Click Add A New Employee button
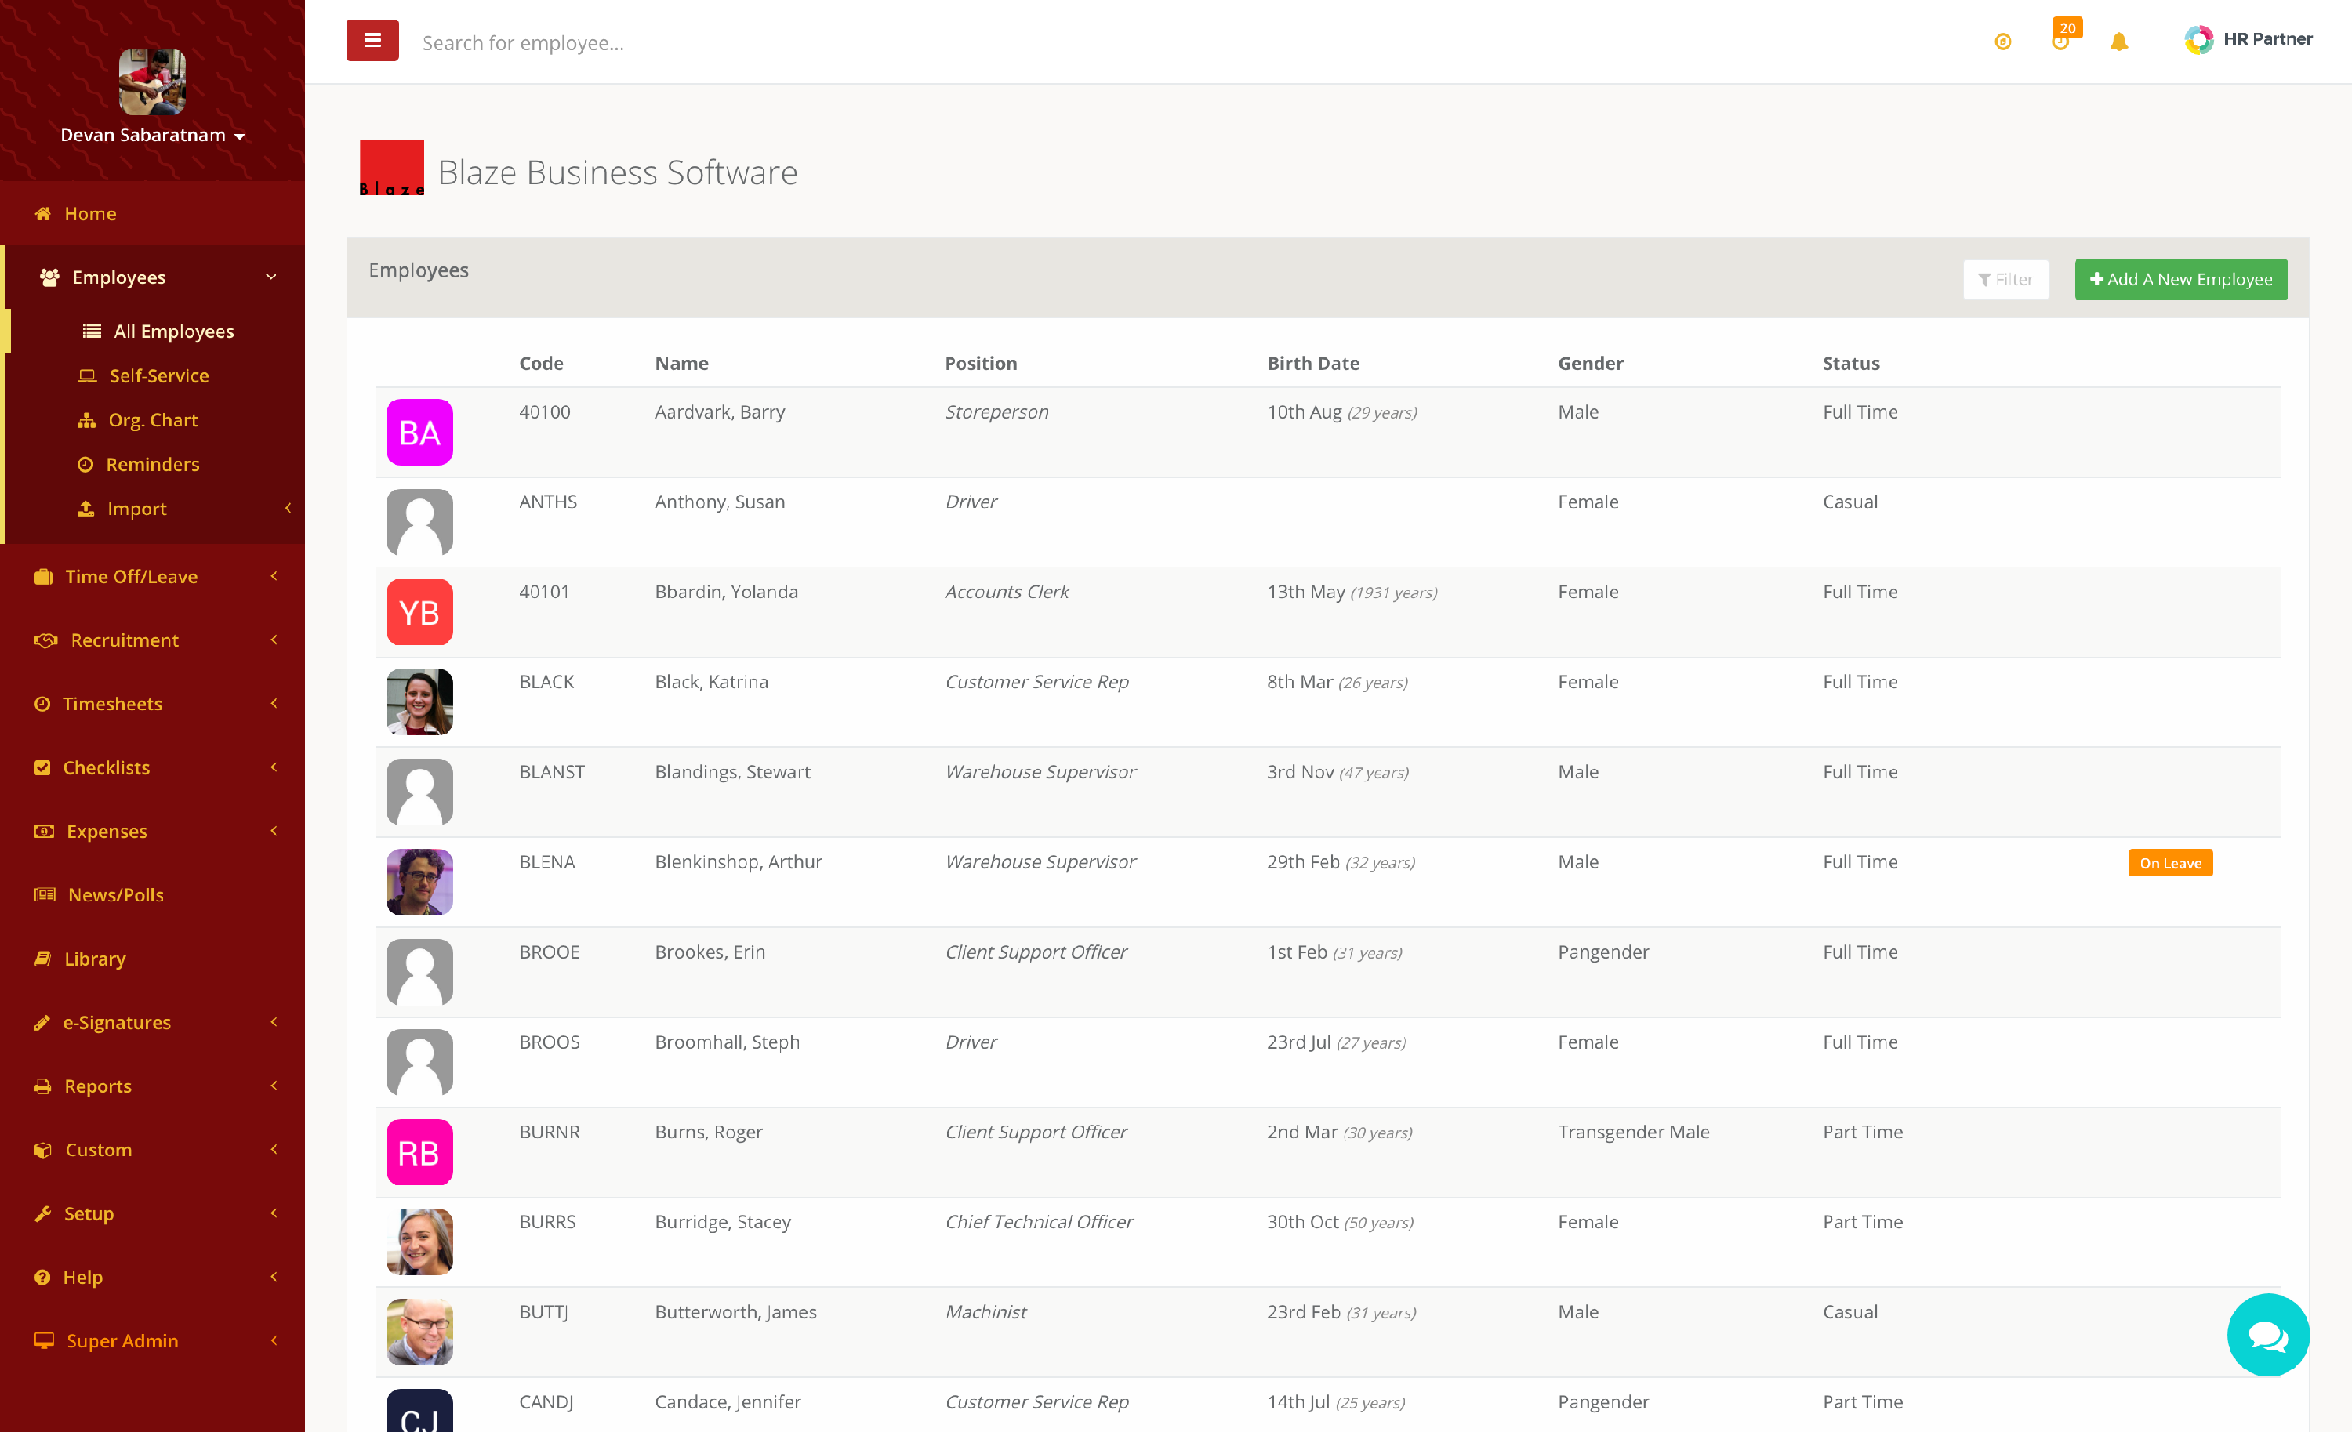This screenshot has height=1432, width=2352. [2180, 280]
